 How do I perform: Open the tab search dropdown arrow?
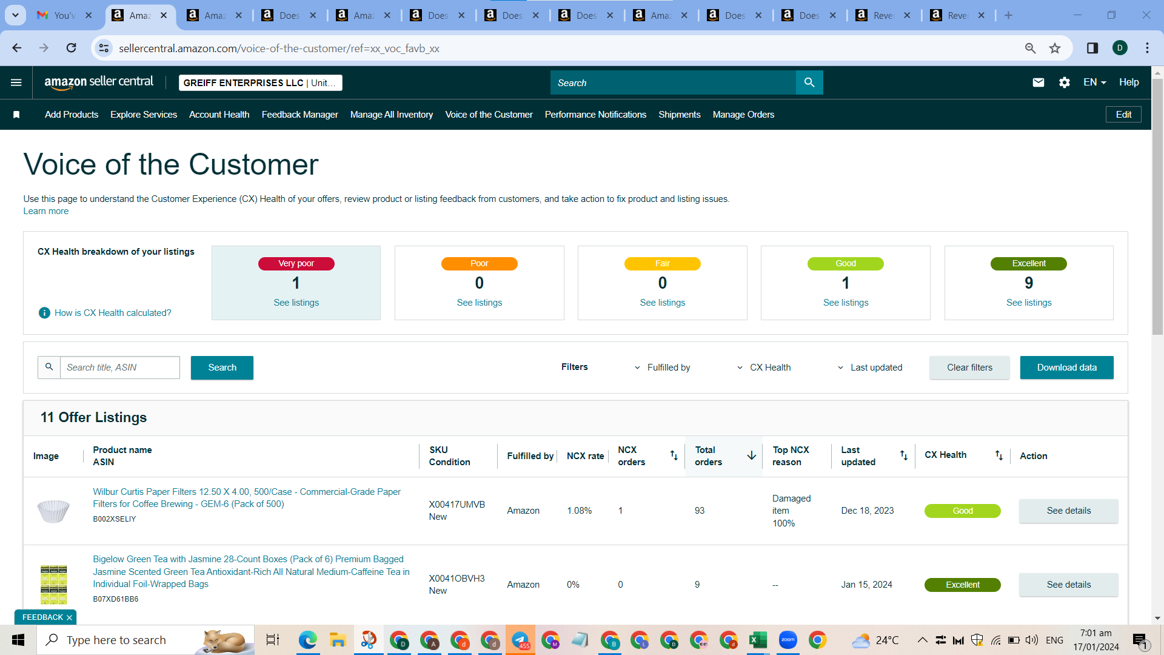[x=15, y=15]
